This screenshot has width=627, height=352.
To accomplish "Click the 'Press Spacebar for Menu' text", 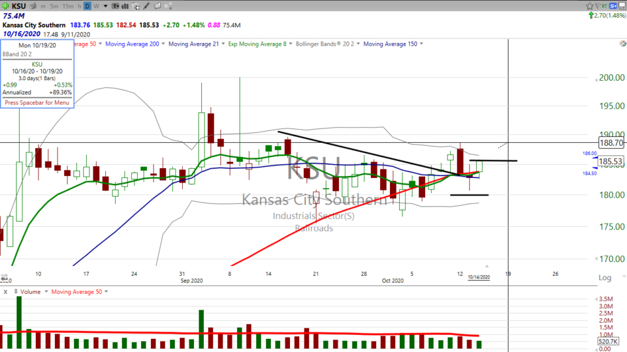I will 37,102.
